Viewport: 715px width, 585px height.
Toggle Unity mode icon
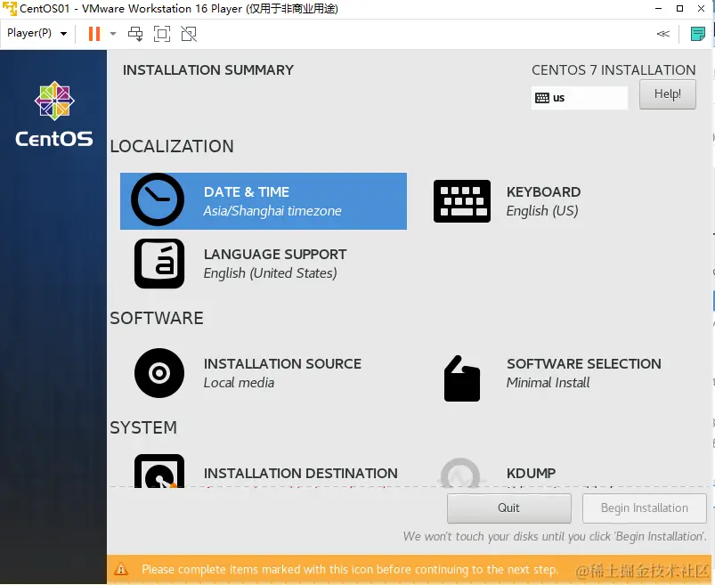point(189,34)
